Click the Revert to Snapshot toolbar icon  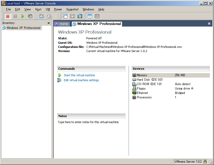[49, 16]
